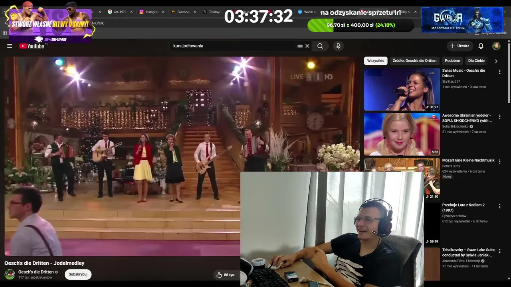Visit the SkyStarz257 channel
This screenshot has height=287, width=511.
451,81
